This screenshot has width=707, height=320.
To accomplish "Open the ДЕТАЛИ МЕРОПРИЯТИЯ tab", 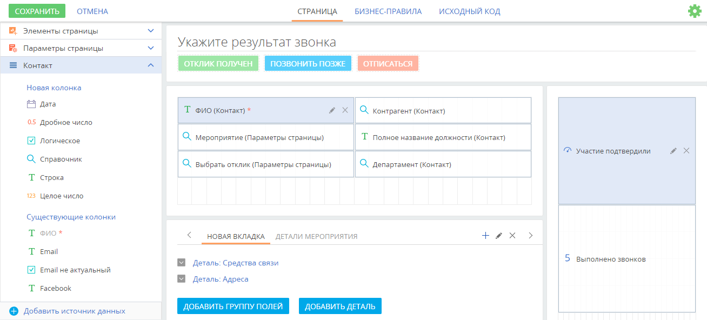I will pos(316,236).
